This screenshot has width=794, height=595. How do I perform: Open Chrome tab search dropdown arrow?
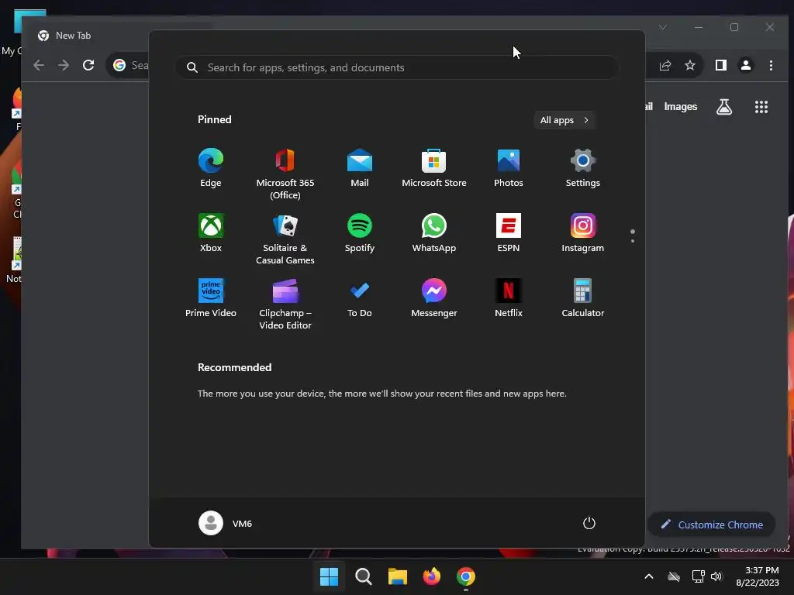[x=663, y=27]
